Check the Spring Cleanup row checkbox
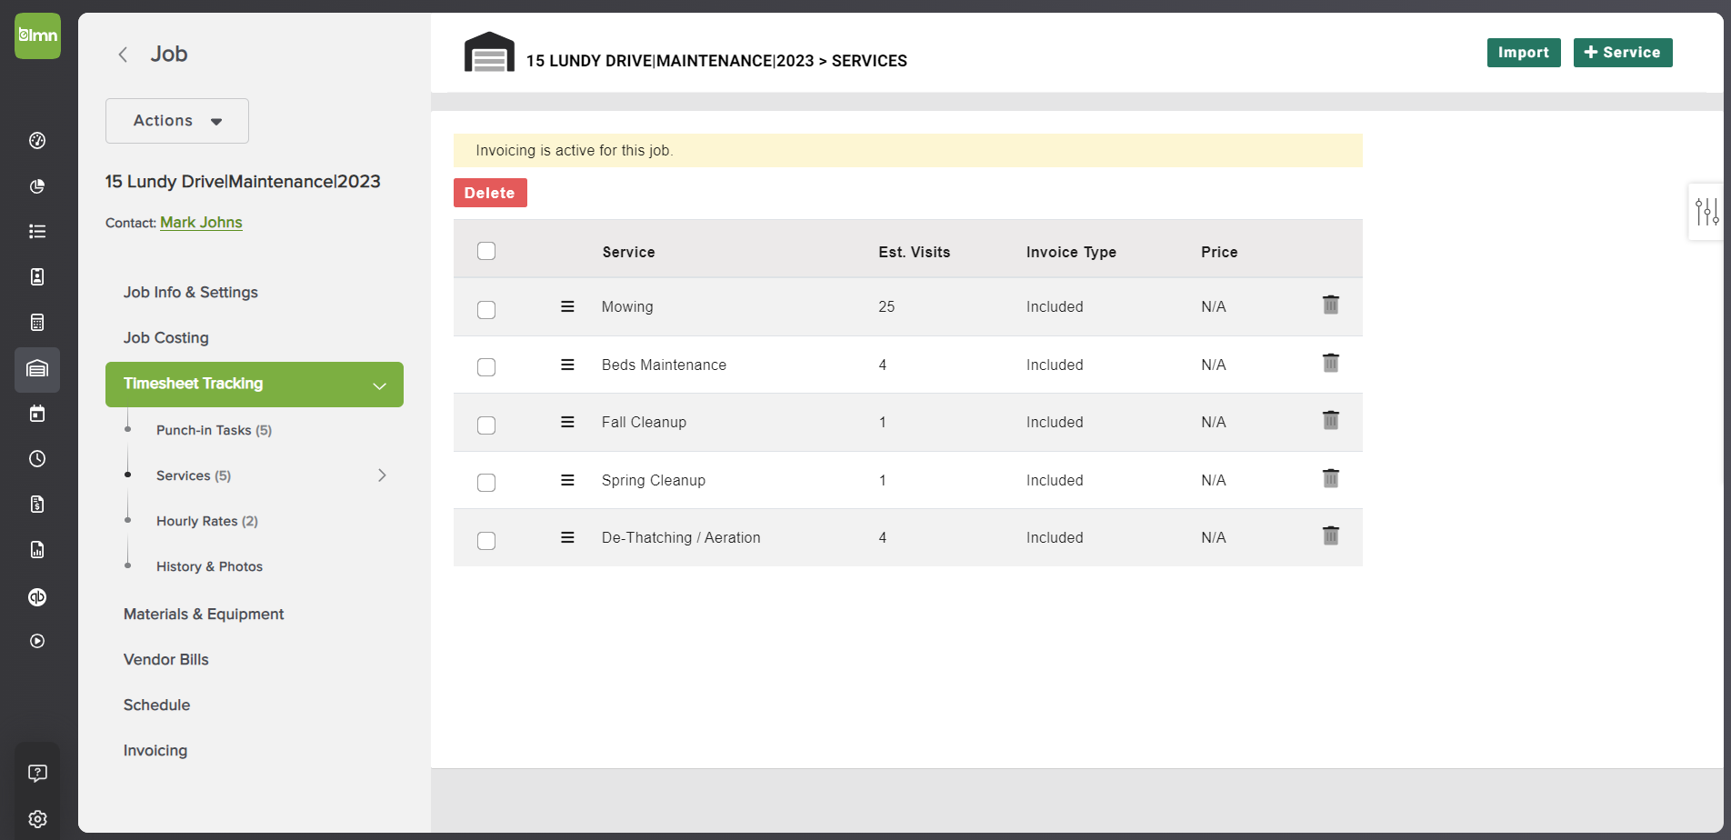This screenshot has height=840, width=1731. point(486,483)
